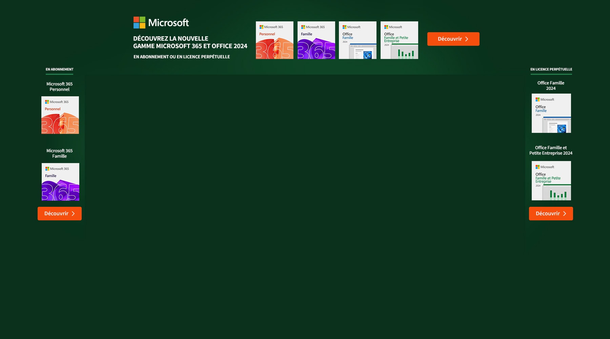Click the Microsoft four-square logo in banner

coord(139,23)
